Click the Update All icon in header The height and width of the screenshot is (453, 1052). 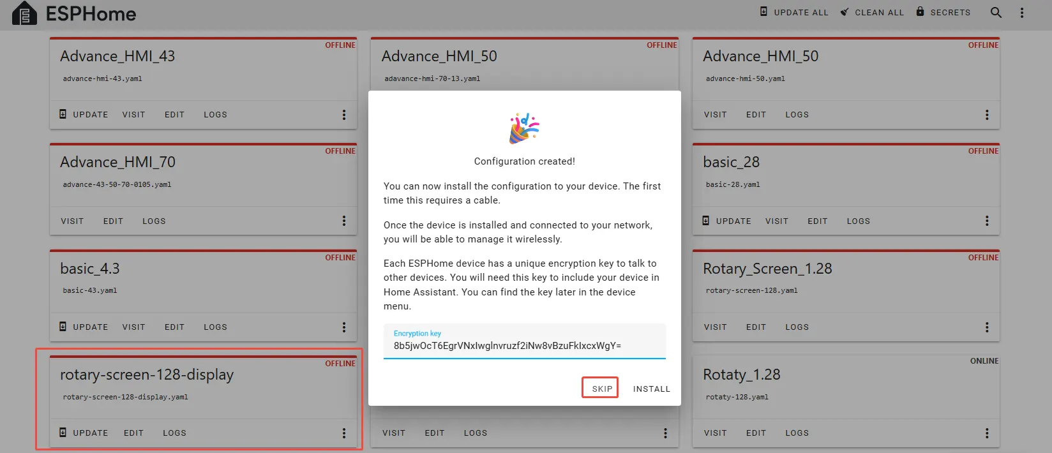[763, 12]
